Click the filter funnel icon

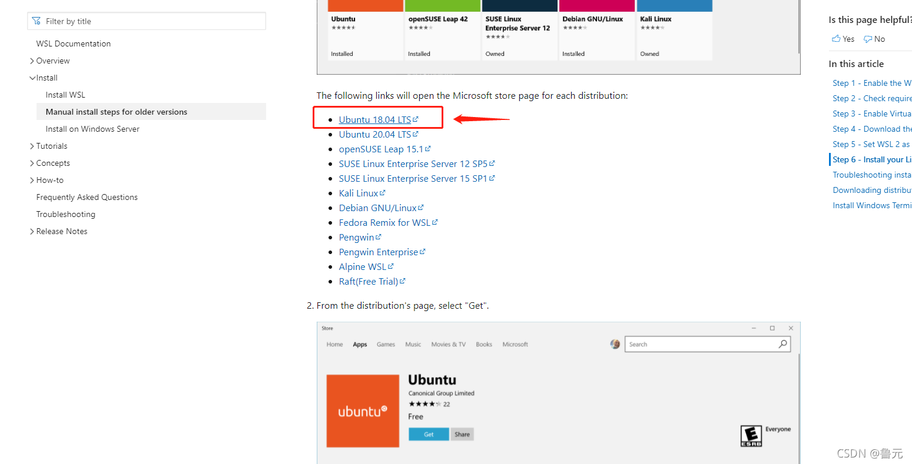tap(37, 21)
